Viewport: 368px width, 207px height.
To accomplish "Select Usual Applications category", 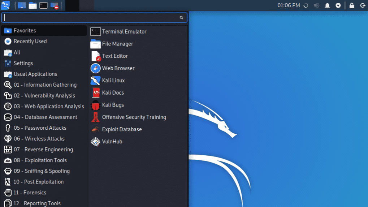I will tap(44, 74).
